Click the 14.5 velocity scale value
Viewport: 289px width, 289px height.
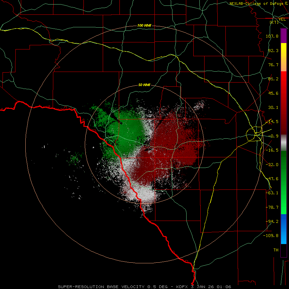pos(273,122)
